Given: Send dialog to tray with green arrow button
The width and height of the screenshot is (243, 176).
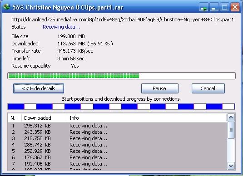Looking at the screenshot, I should 203,7.
